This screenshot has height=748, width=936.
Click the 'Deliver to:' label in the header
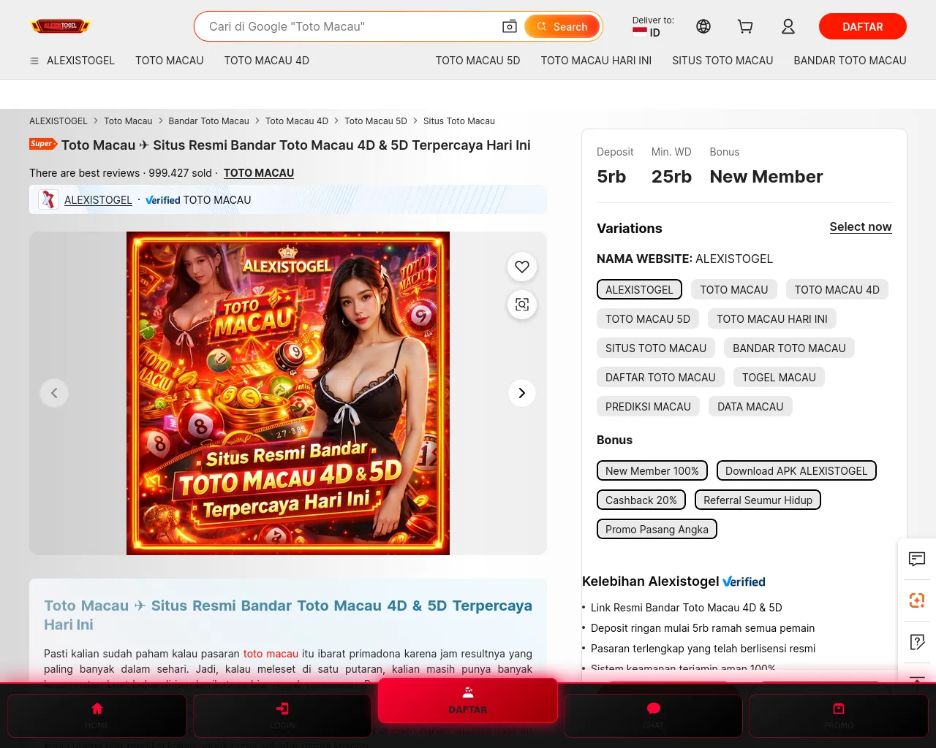click(653, 20)
